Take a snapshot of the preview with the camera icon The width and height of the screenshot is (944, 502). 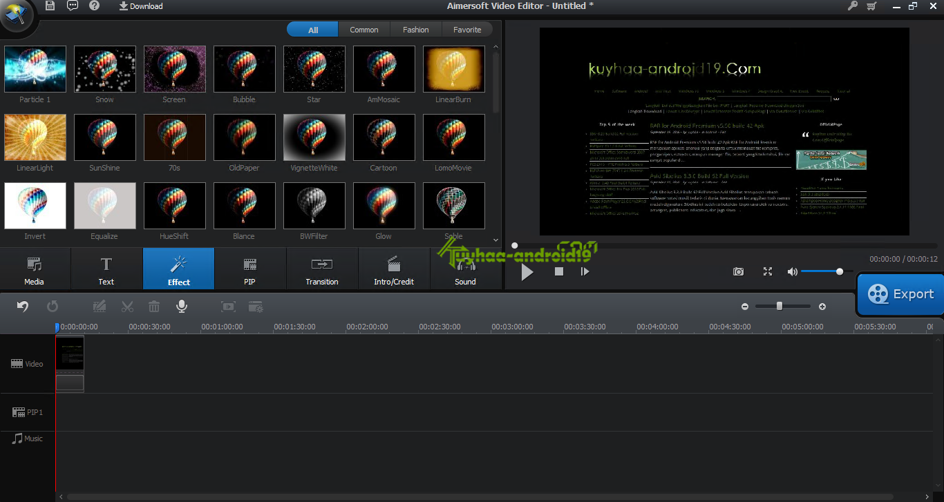coord(738,271)
